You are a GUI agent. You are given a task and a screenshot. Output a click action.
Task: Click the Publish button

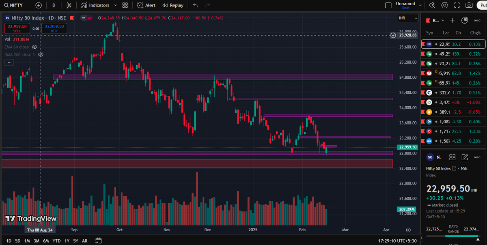click(483, 5)
